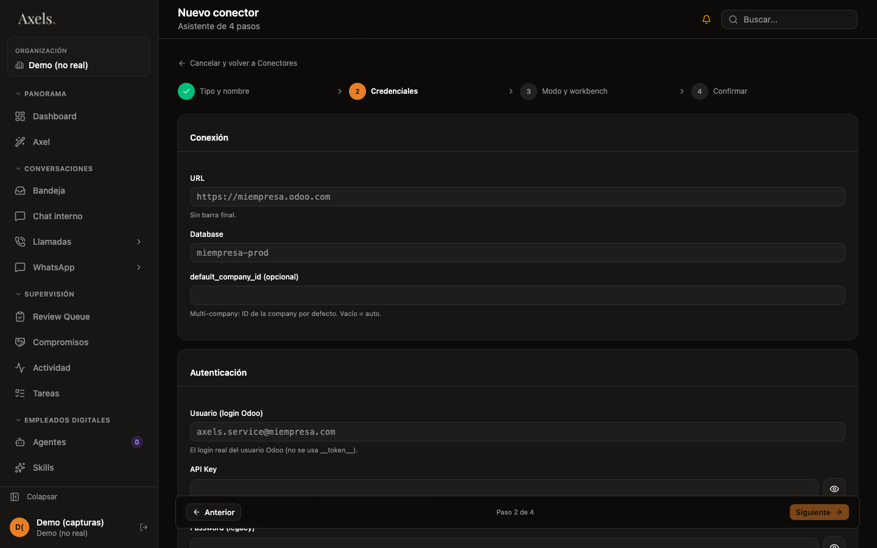Jump to the Confirmar step
Viewport: 877px width, 548px height.
click(719, 91)
